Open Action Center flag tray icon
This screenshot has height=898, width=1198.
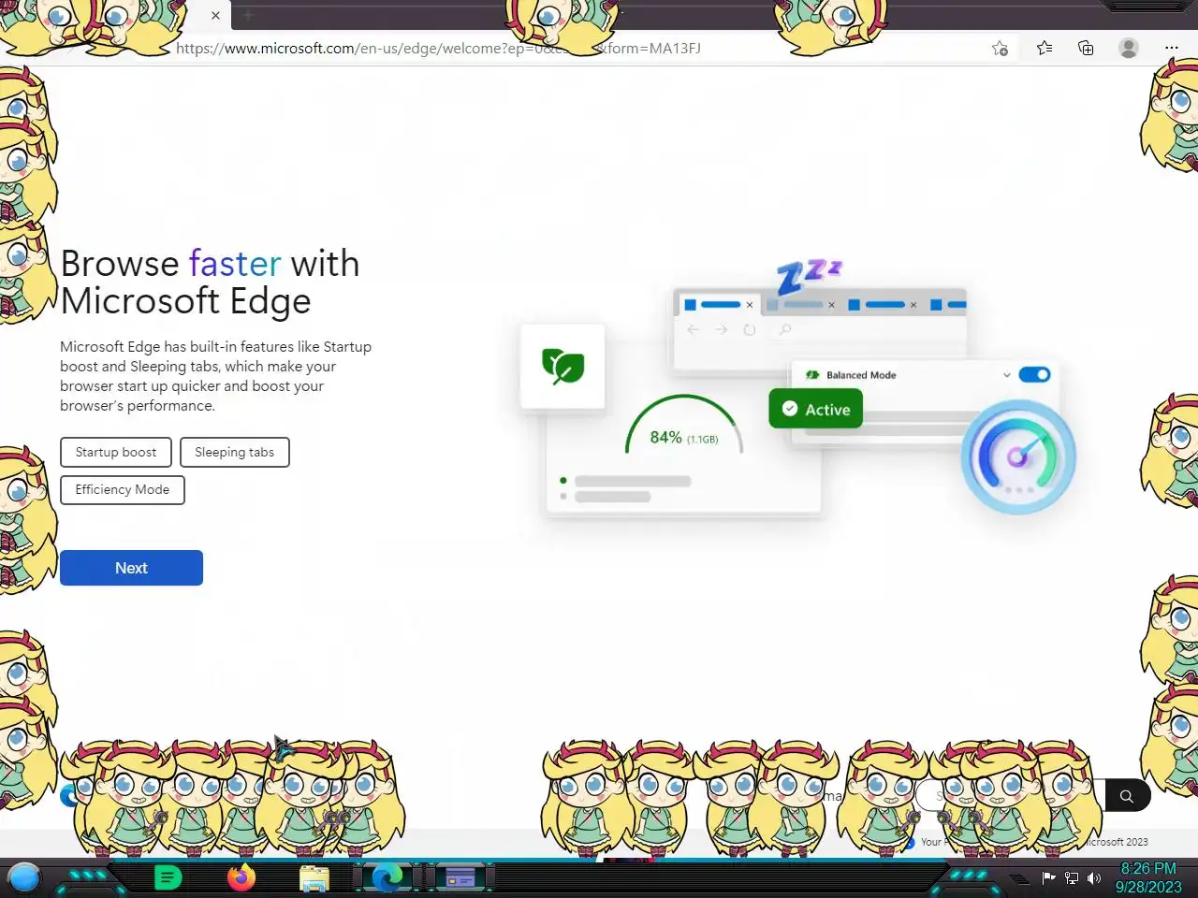(1049, 877)
